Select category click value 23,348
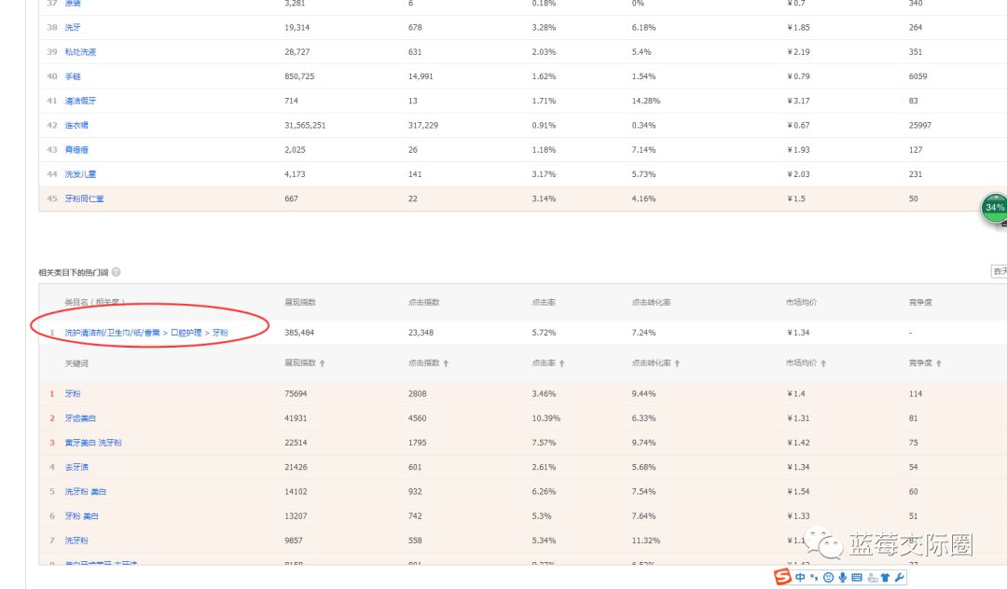 click(x=421, y=333)
